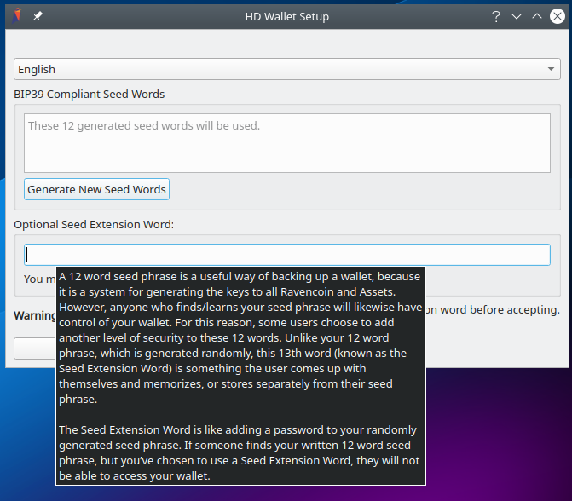Click into the BIP39 seed words text area
The height and width of the screenshot is (501, 572).
287,143
